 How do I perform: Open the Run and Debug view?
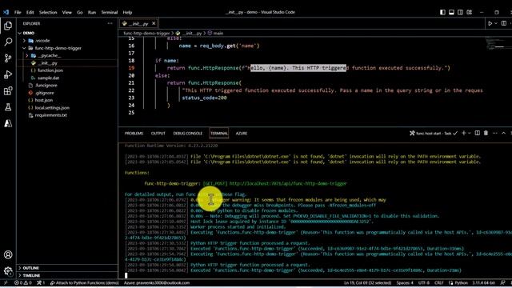click(8, 74)
